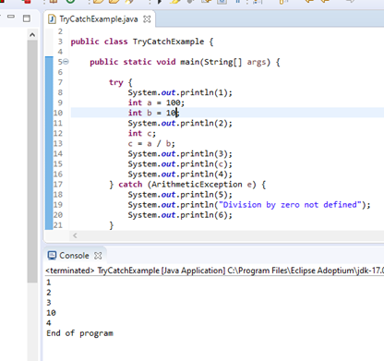The image size is (384, 361).
Task: Click the "Division by zero not defined" string
Action: click(x=290, y=205)
